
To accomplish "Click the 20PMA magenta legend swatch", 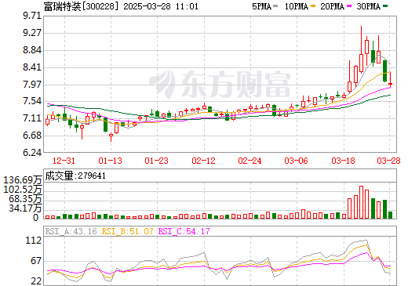I will 349,6.
